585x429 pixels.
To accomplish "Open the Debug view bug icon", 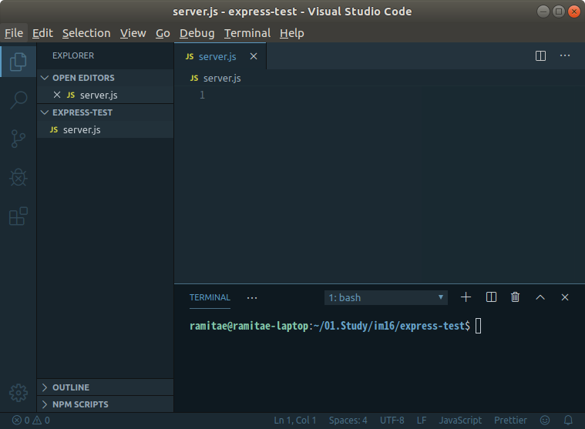I will pyautogui.click(x=18, y=177).
